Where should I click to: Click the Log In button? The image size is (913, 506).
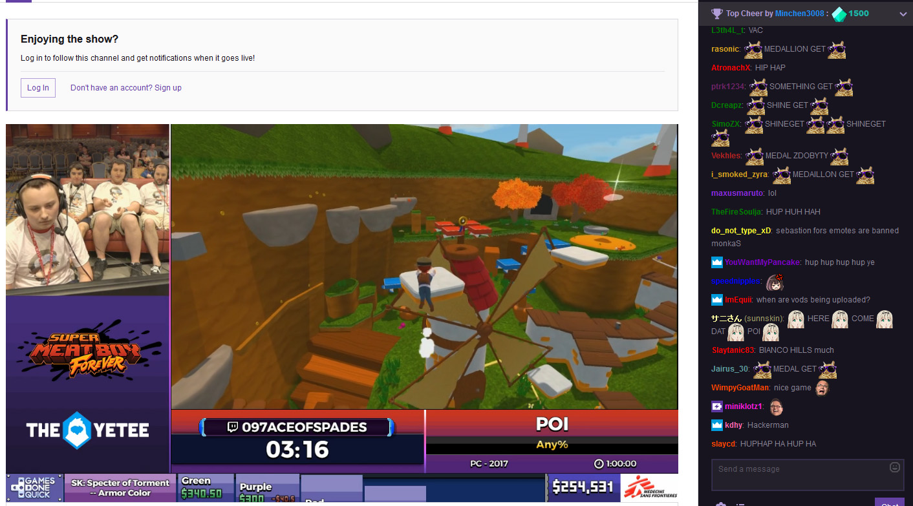[38, 88]
